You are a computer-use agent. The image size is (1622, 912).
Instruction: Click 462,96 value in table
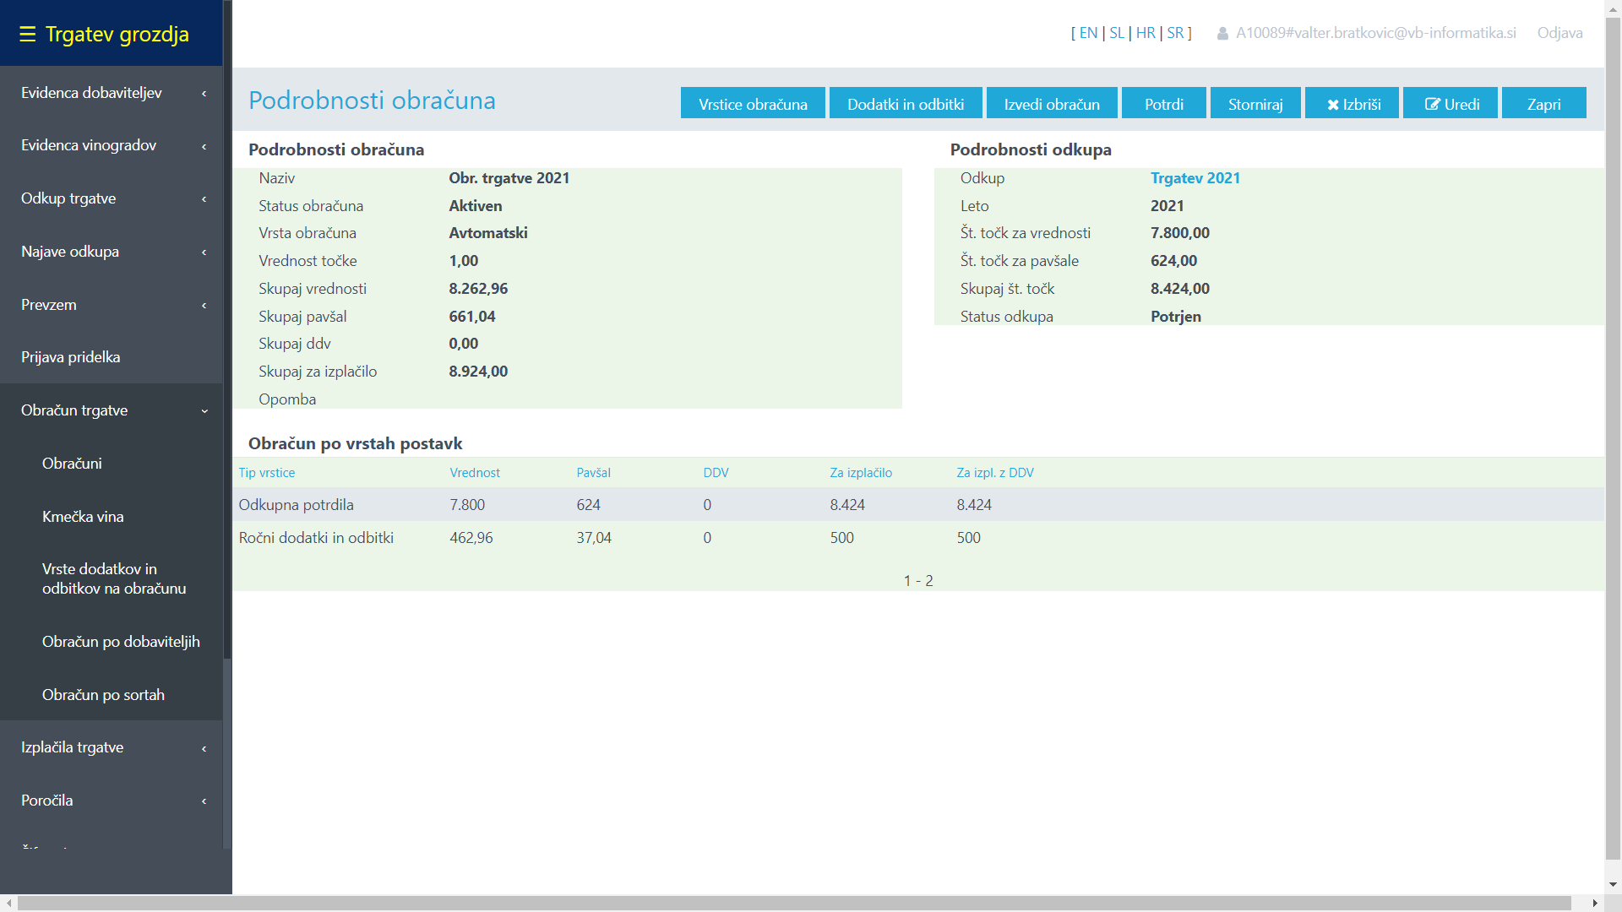tap(471, 538)
